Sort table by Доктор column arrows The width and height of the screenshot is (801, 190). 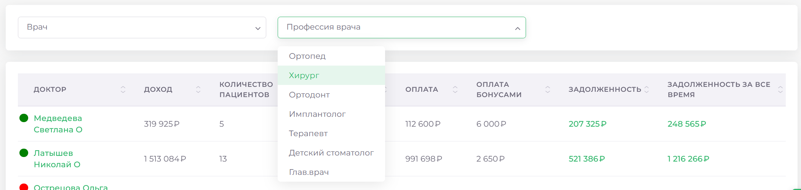coord(123,90)
